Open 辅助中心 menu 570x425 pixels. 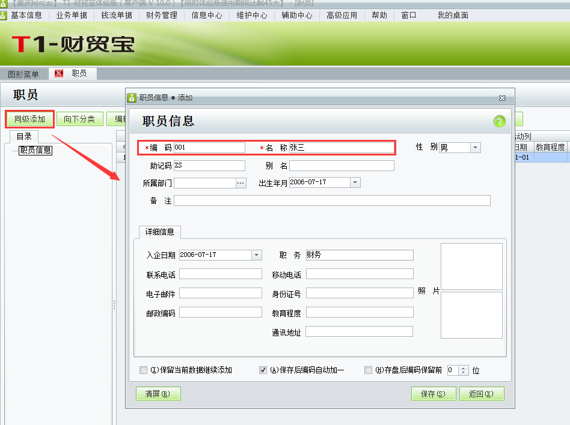coord(297,15)
